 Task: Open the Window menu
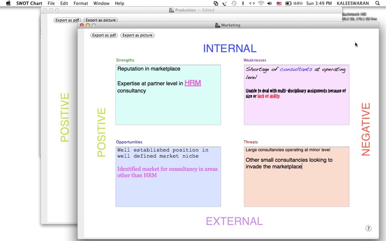pyautogui.click(x=101, y=3)
